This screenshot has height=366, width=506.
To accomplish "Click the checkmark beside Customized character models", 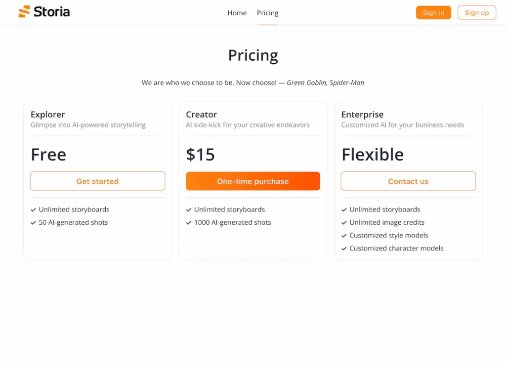I will coord(344,248).
